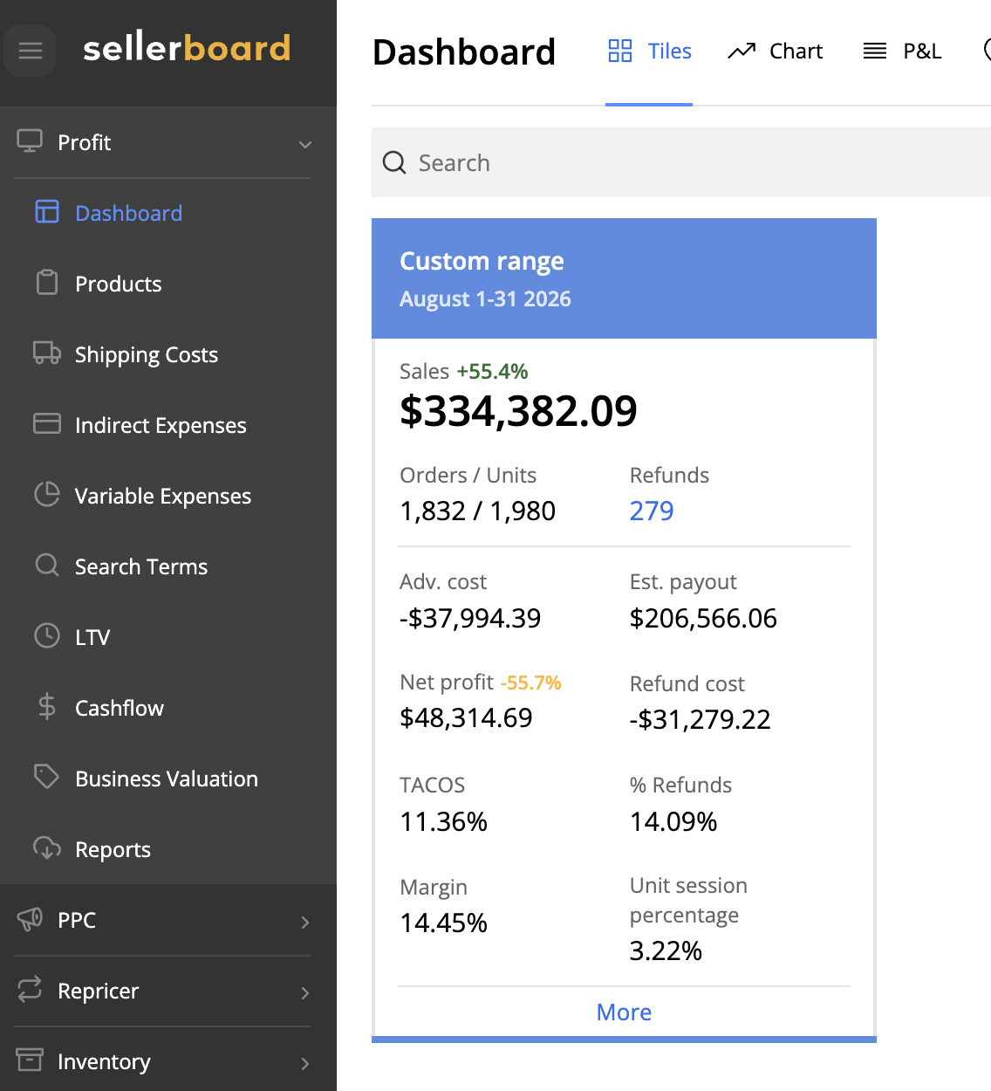Image resolution: width=991 pixels, height=1091 pixels.
Task: Open Shipping Costs page
Action: click(147, 354)
